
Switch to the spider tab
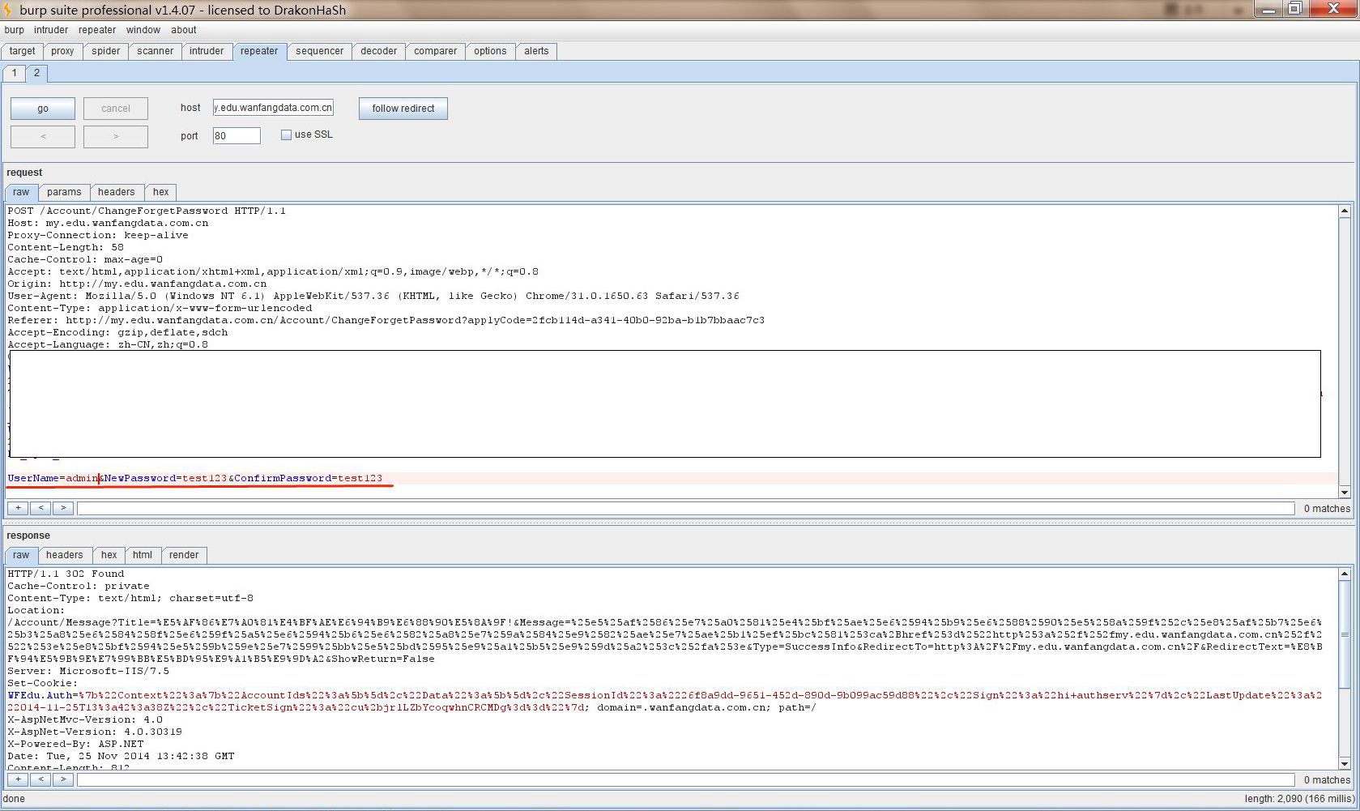tap(106, 51)
